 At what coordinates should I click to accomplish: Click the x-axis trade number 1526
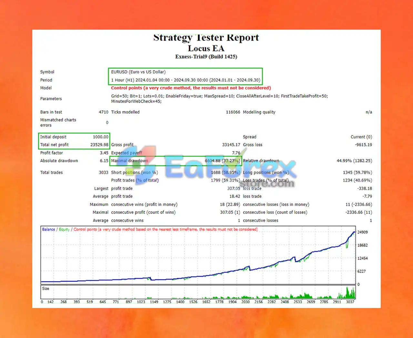(x=193, y=302)
